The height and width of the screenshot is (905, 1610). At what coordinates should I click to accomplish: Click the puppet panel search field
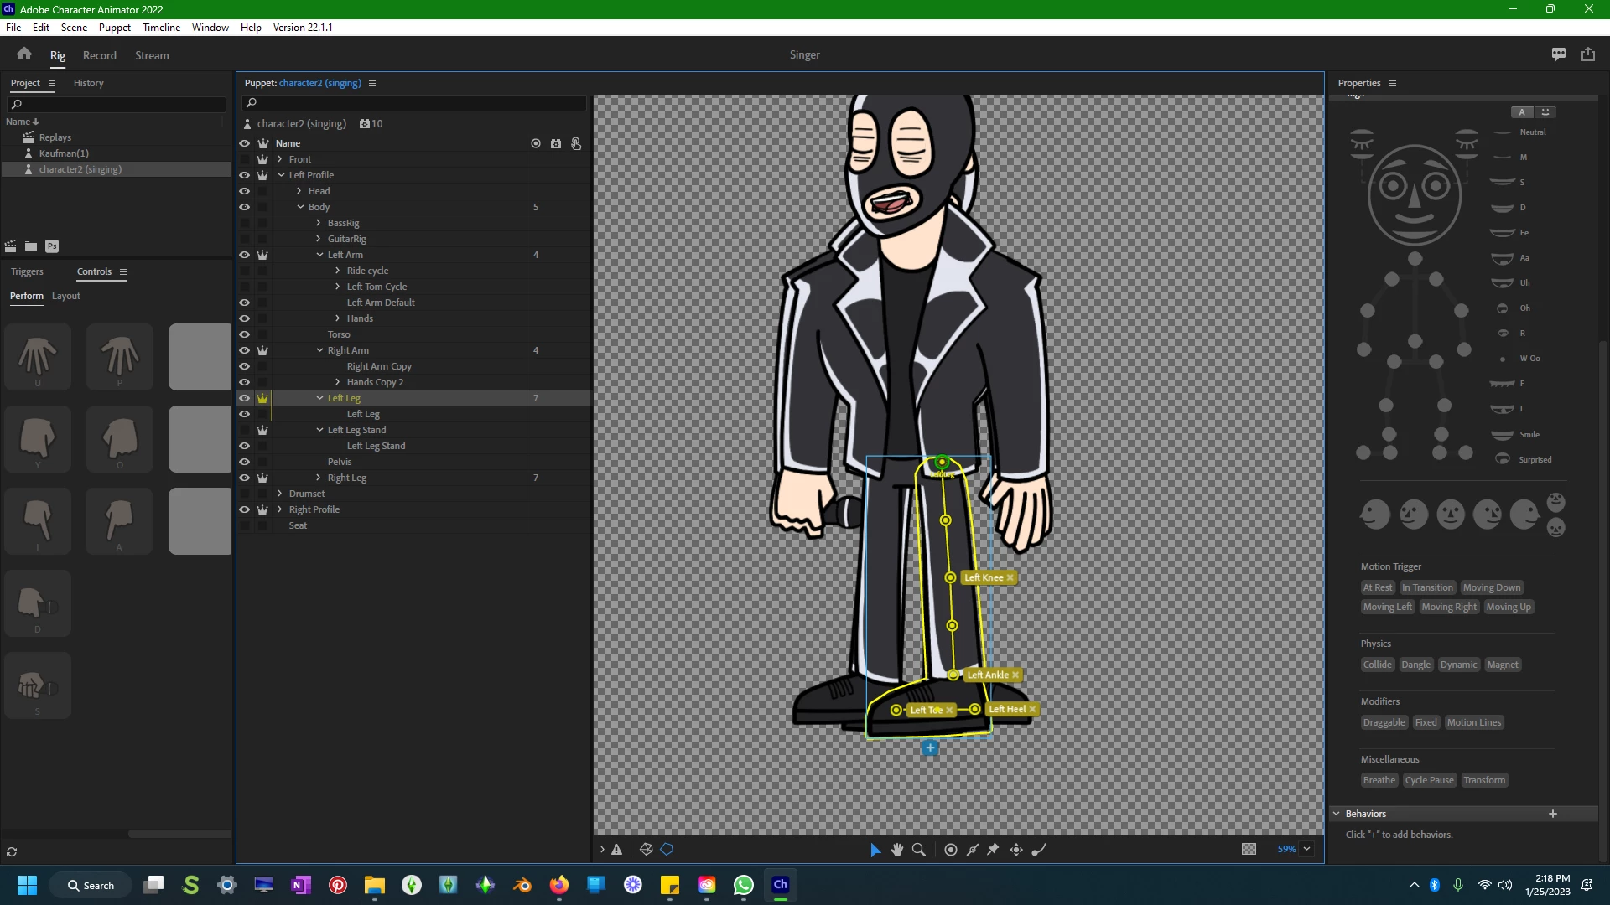(415, 103)
